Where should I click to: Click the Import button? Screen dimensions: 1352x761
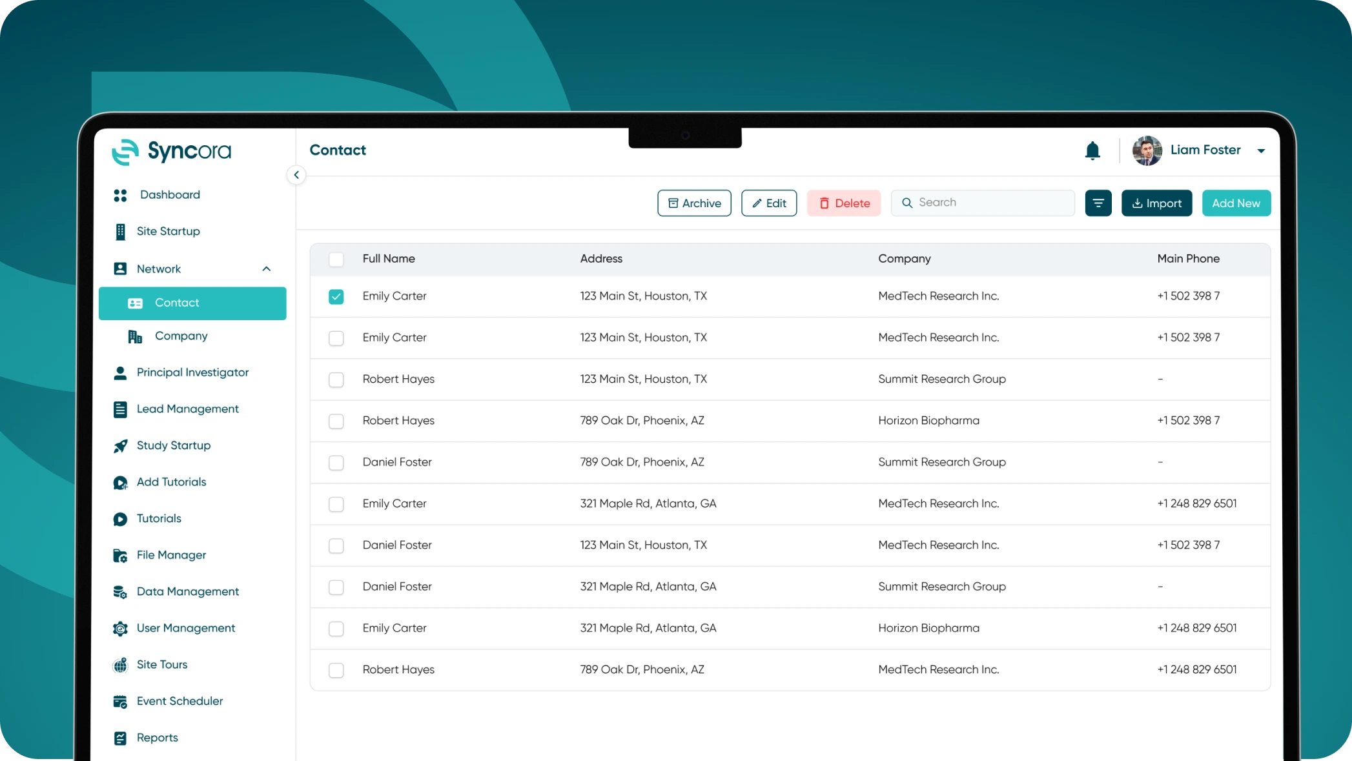[1156, 203]
